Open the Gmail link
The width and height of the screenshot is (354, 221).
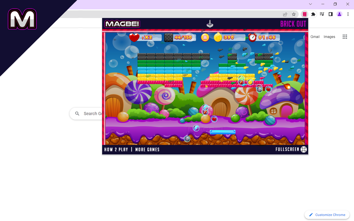pos(315,37)
